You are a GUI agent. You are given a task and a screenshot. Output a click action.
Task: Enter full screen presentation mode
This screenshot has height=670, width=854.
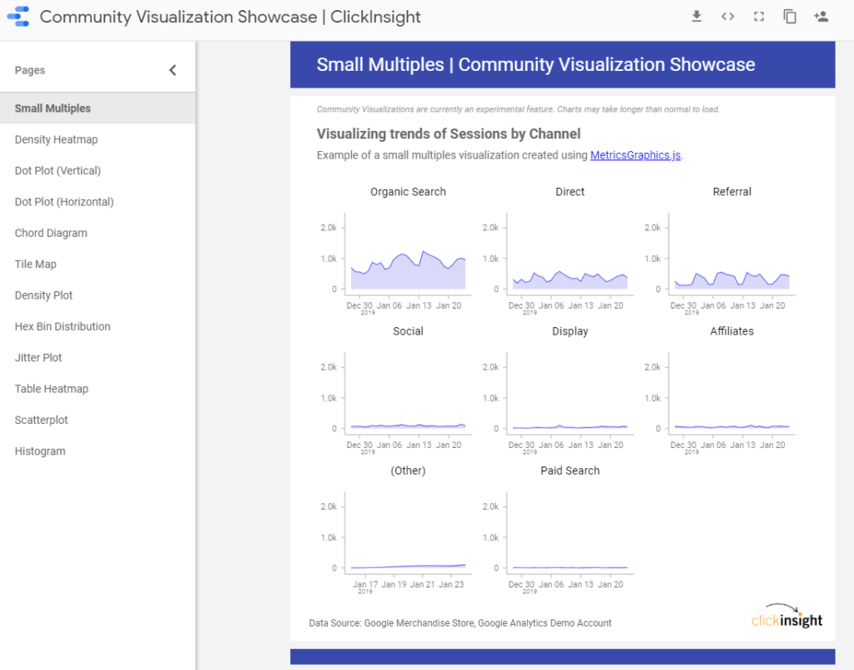pos(758,16)
